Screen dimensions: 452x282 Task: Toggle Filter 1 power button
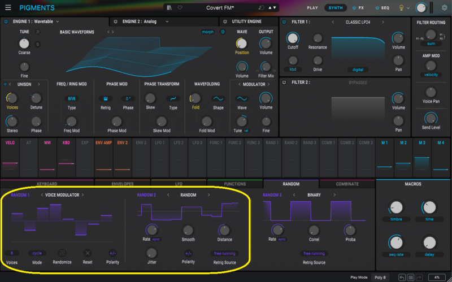284,22
